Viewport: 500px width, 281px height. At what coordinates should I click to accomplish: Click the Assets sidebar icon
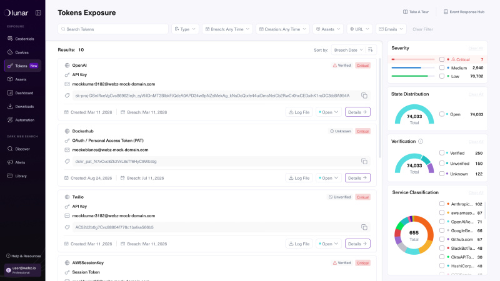pyautogui.click(x=10, y=79)
